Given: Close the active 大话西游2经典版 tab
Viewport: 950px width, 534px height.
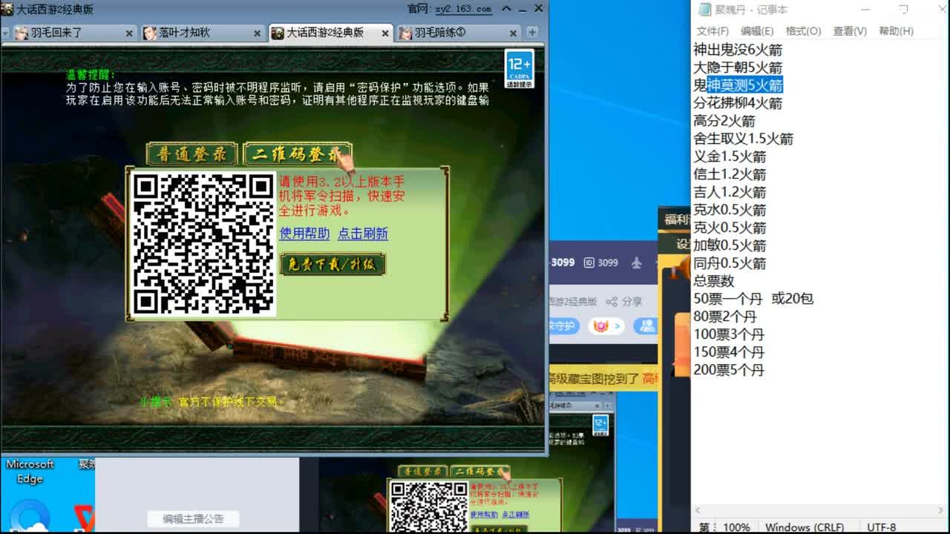Looking at the screenshot, I should tap(386, 33).
